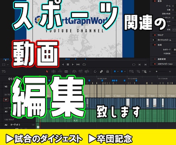Add a flag with the flag icon
The image size is (176, 145).
(115, 71)
